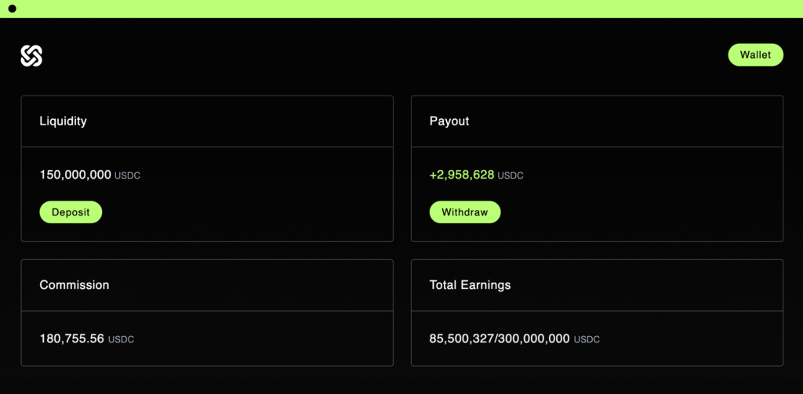
Task: Select the Payout card title
Action: [449, 121]
